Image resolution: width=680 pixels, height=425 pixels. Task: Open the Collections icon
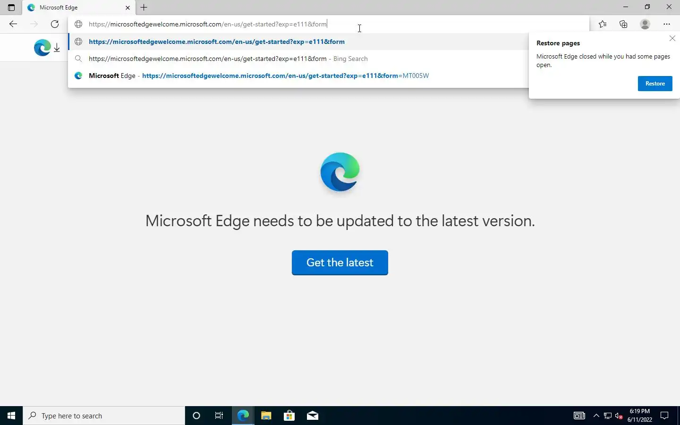click(x=623, y=24)
